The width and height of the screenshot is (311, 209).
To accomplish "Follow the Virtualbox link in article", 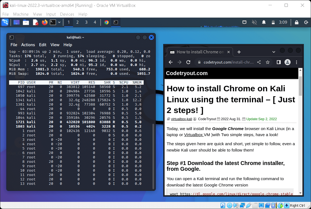I will point(194,135).
